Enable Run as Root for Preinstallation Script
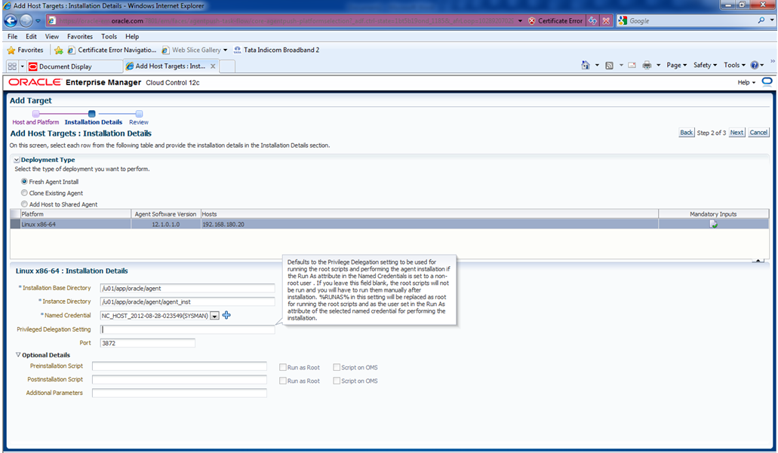Image resolution: width=778 pixels, height=453 pixels. pyautogui.click(x=282, y=368)
